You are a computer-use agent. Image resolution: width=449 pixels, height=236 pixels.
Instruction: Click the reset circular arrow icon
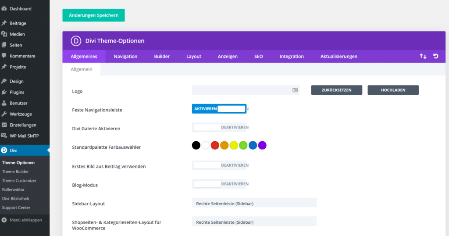[x=436, y=56]
